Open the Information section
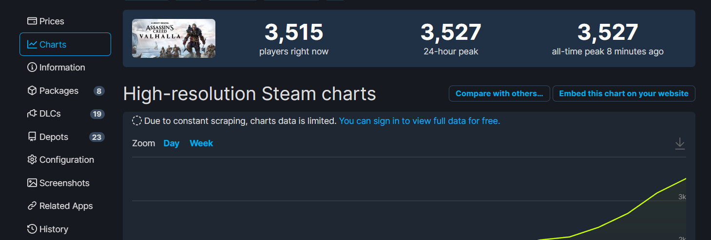 click(x=62, y=68)
